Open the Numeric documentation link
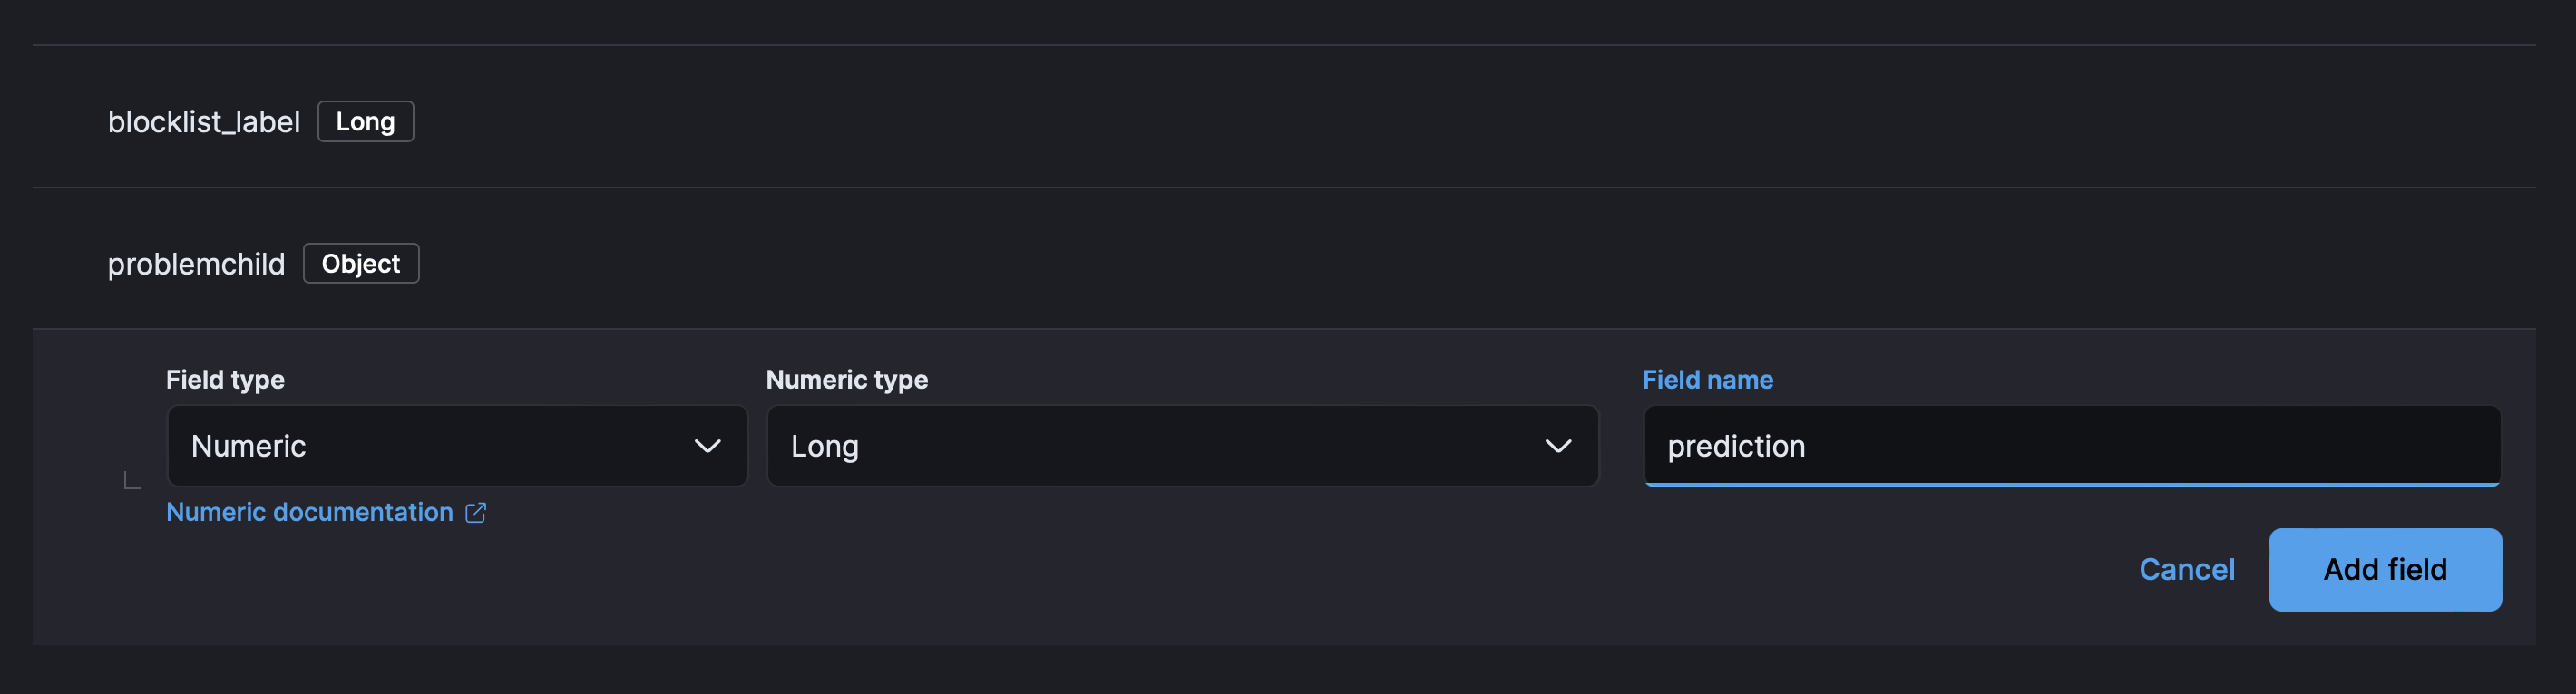2576x694 pixels. [309, 512]
